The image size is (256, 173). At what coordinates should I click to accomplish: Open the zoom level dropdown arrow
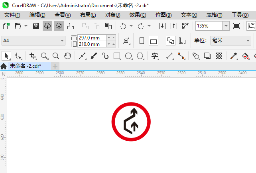coord(226,26)
